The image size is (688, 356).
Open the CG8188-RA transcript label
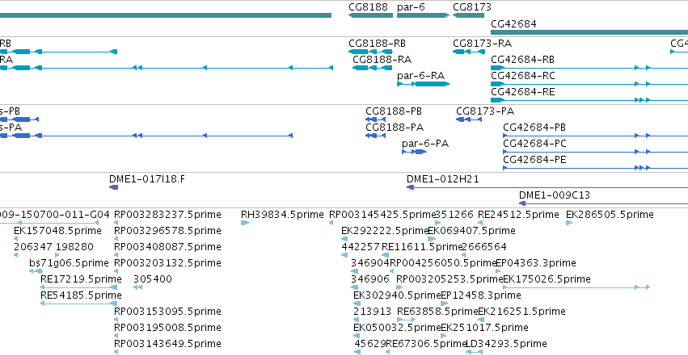coord(382,60)
